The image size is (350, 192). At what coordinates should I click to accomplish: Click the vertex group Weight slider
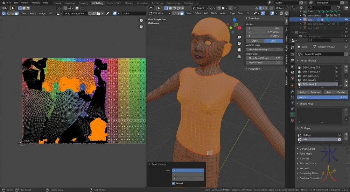pos(322,98)
